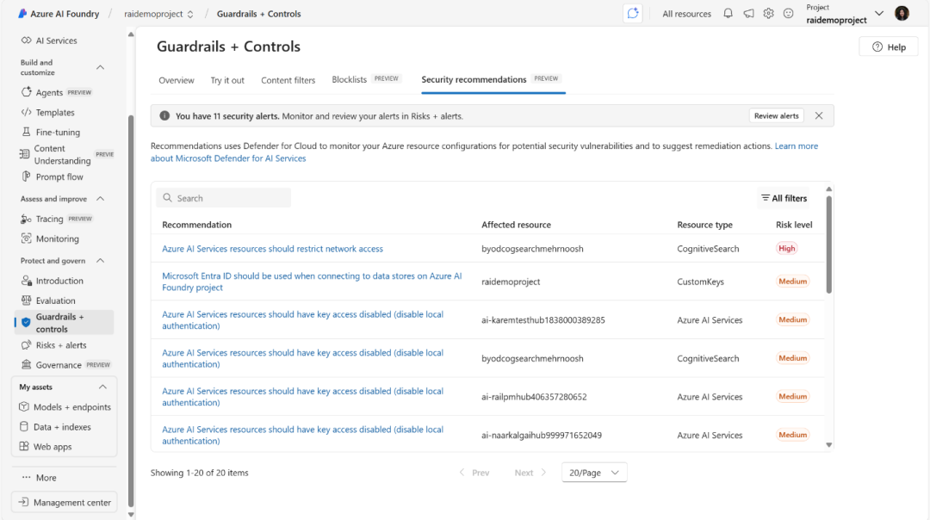Focus the recommendations Search field
This screenshot has height=520, width=930.
[x=224, y=198]
